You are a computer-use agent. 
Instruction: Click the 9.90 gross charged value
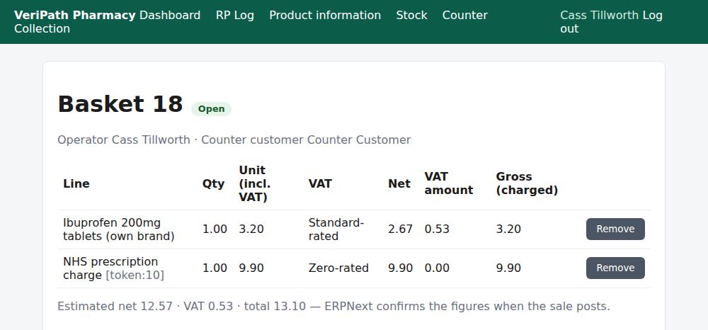click(508, 268)
